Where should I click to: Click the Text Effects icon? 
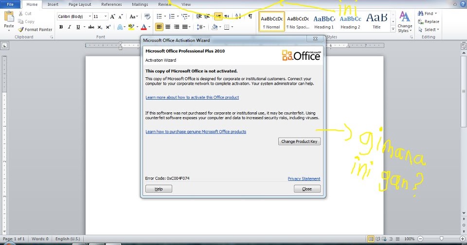click(x=120, y=27)
